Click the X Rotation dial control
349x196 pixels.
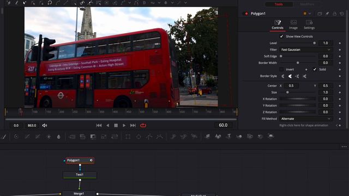click(298, 99)
